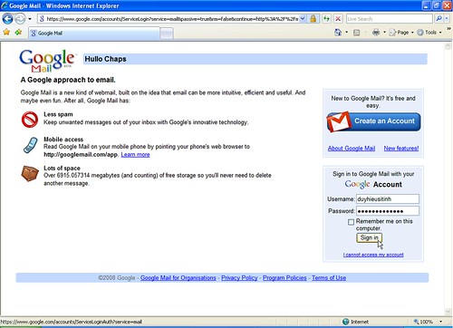Open the About Google Mail link
Viewport: 453px width, 328px height.
click(x=352, y=149)
